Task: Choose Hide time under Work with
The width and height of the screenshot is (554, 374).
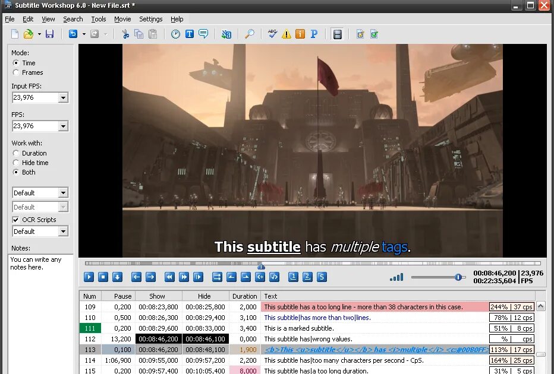Action: 16,163
